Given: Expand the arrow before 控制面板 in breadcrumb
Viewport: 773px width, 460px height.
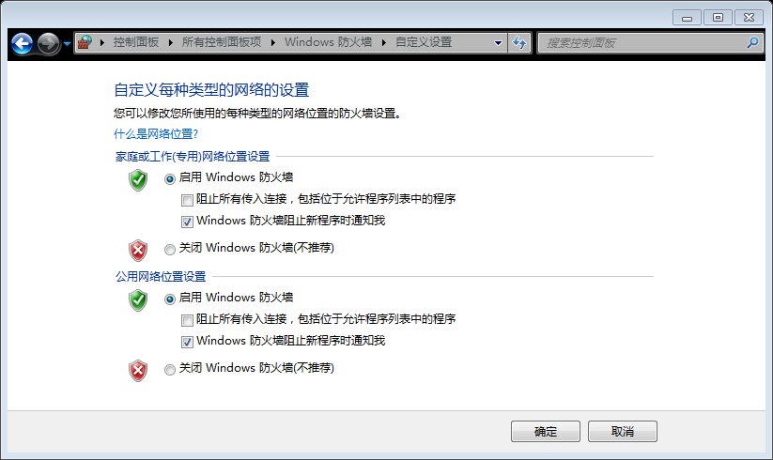Looking at the screenshot, I should click(102, 43).
